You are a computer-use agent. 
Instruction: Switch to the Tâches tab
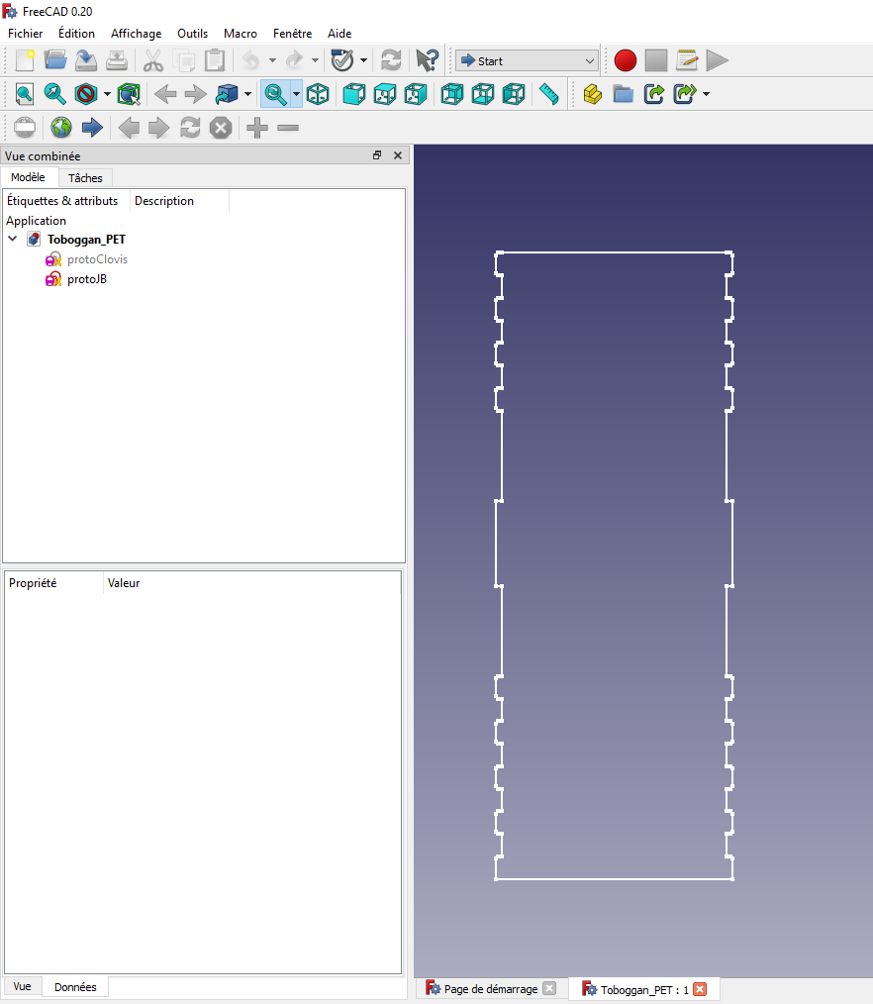85,178
